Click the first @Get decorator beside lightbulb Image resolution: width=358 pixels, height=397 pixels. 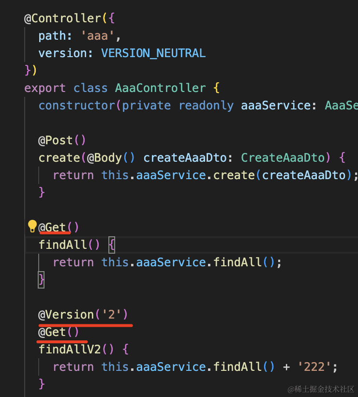click(x=53, y=227)
